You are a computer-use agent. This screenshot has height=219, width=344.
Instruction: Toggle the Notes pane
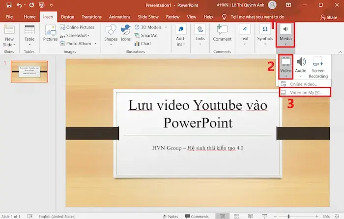170,217
